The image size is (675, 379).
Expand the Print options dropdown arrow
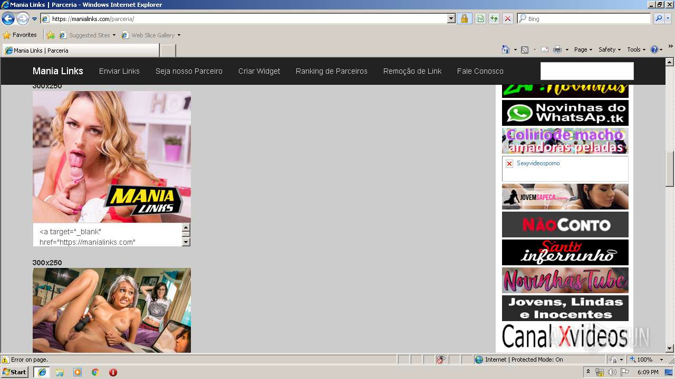point(567,49)
